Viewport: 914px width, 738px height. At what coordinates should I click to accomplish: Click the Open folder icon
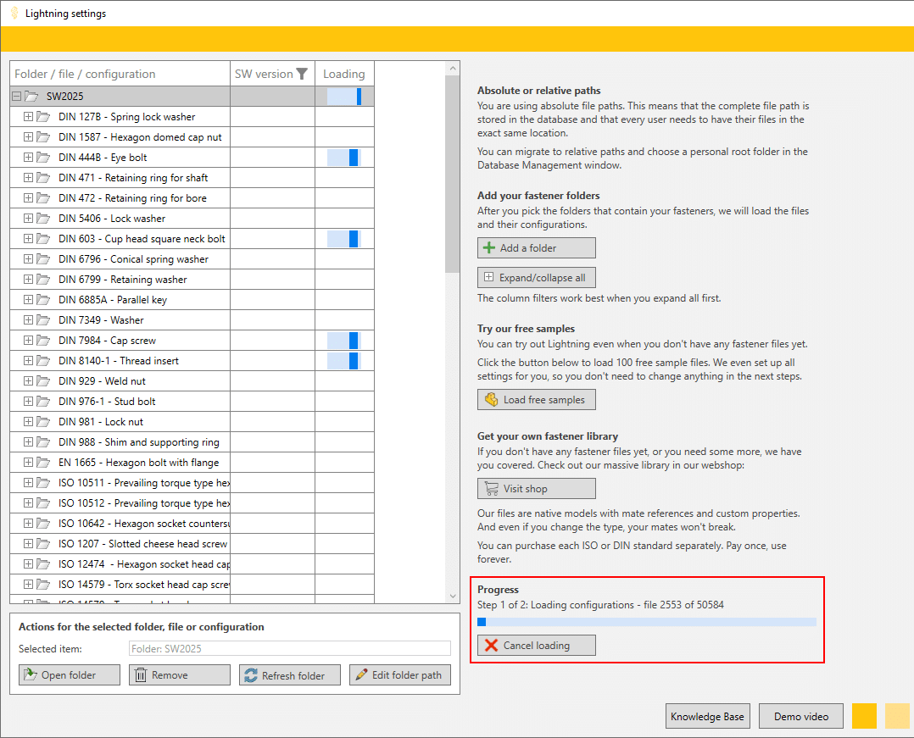point(31,675)
